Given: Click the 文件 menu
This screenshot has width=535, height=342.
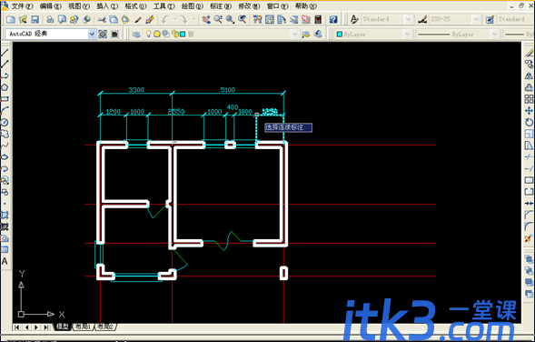Looking at the screenshot, I should tap(22, 6).
